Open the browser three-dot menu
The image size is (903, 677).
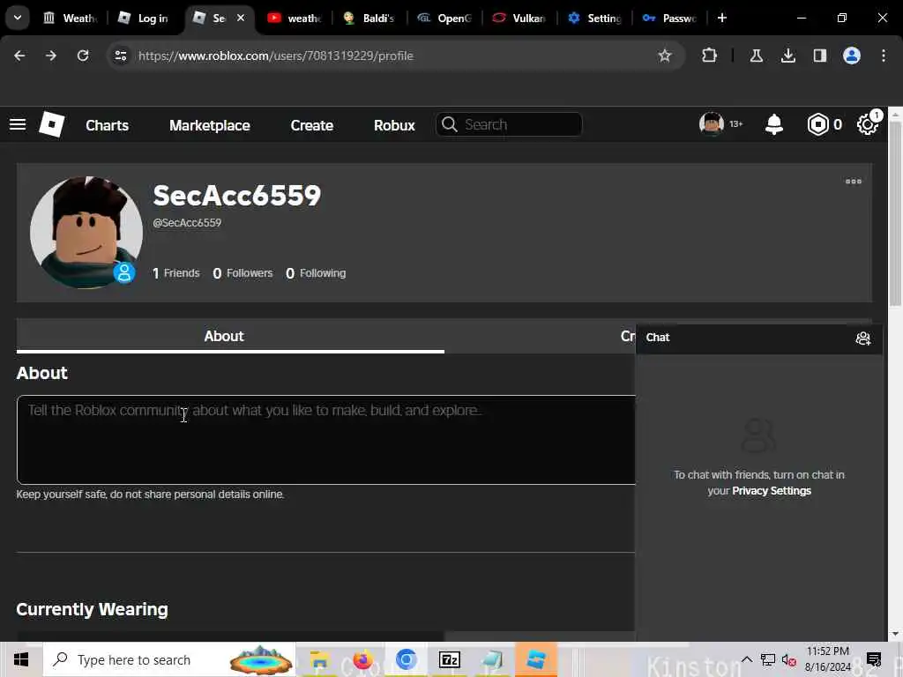click(x=884, y=56)
